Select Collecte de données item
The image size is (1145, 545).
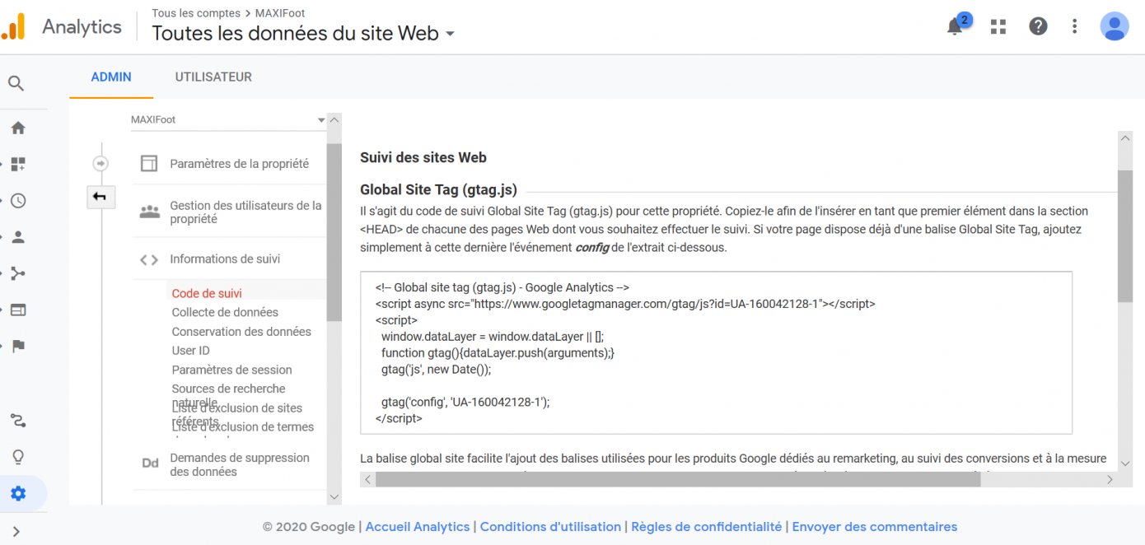[225, 312]
